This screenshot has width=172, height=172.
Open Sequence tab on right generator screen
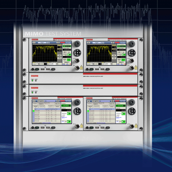[95, 104]
